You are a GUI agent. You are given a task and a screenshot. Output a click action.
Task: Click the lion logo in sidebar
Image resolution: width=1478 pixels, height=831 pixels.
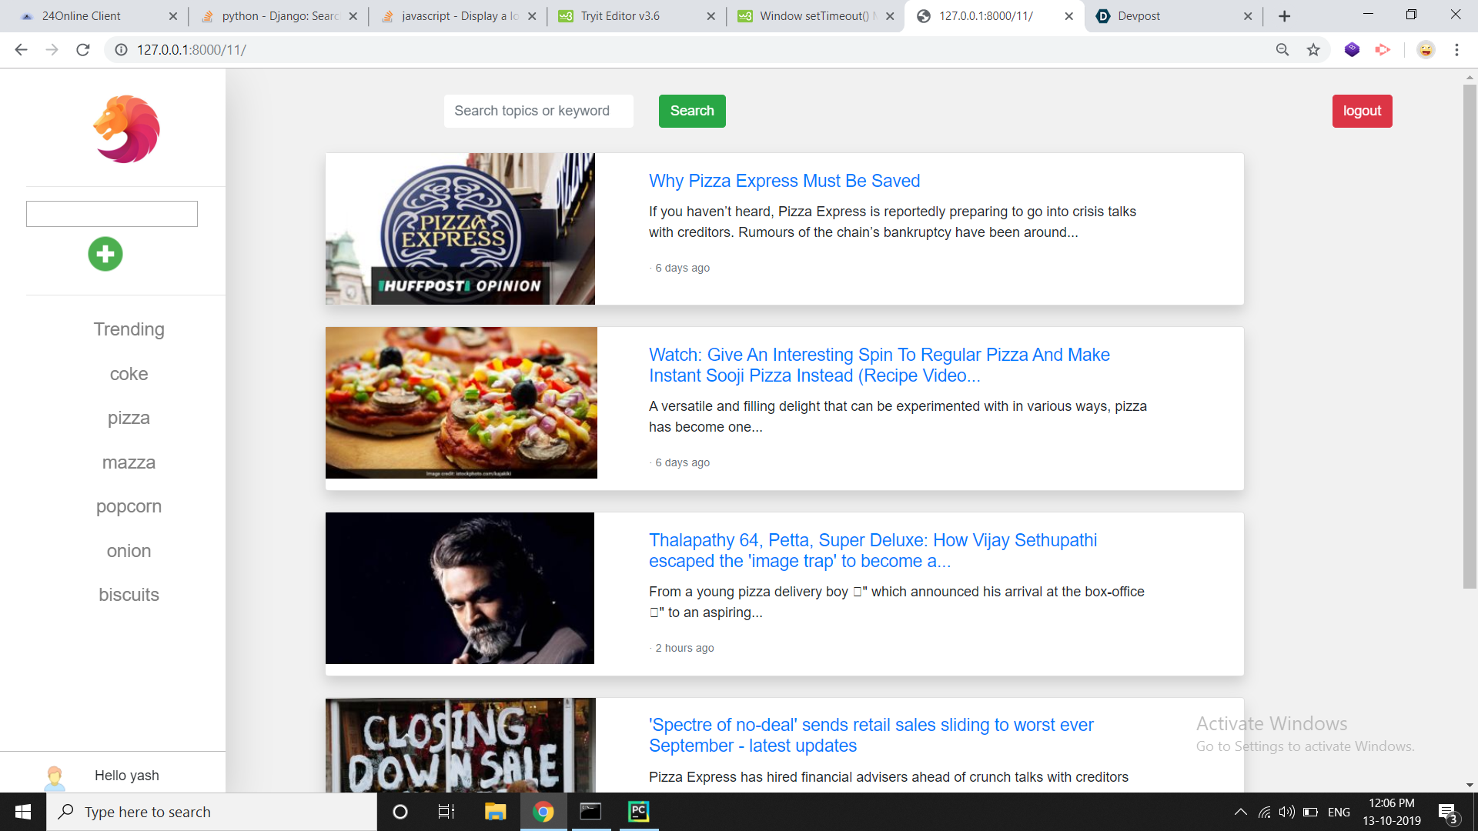tap(127, 129)
